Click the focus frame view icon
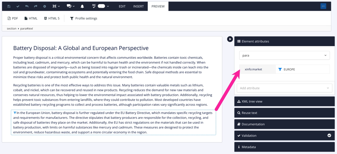The image size is (337, 154). tap(54, 6)
